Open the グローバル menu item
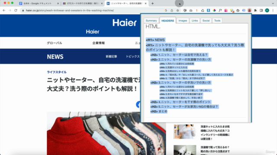The width and height of the screenshot is (277, 155). 55,43
